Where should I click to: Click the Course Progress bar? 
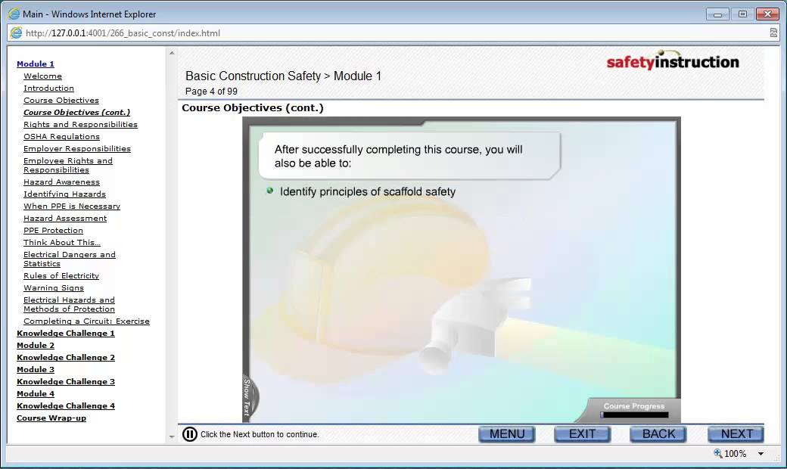pos(634,415)
